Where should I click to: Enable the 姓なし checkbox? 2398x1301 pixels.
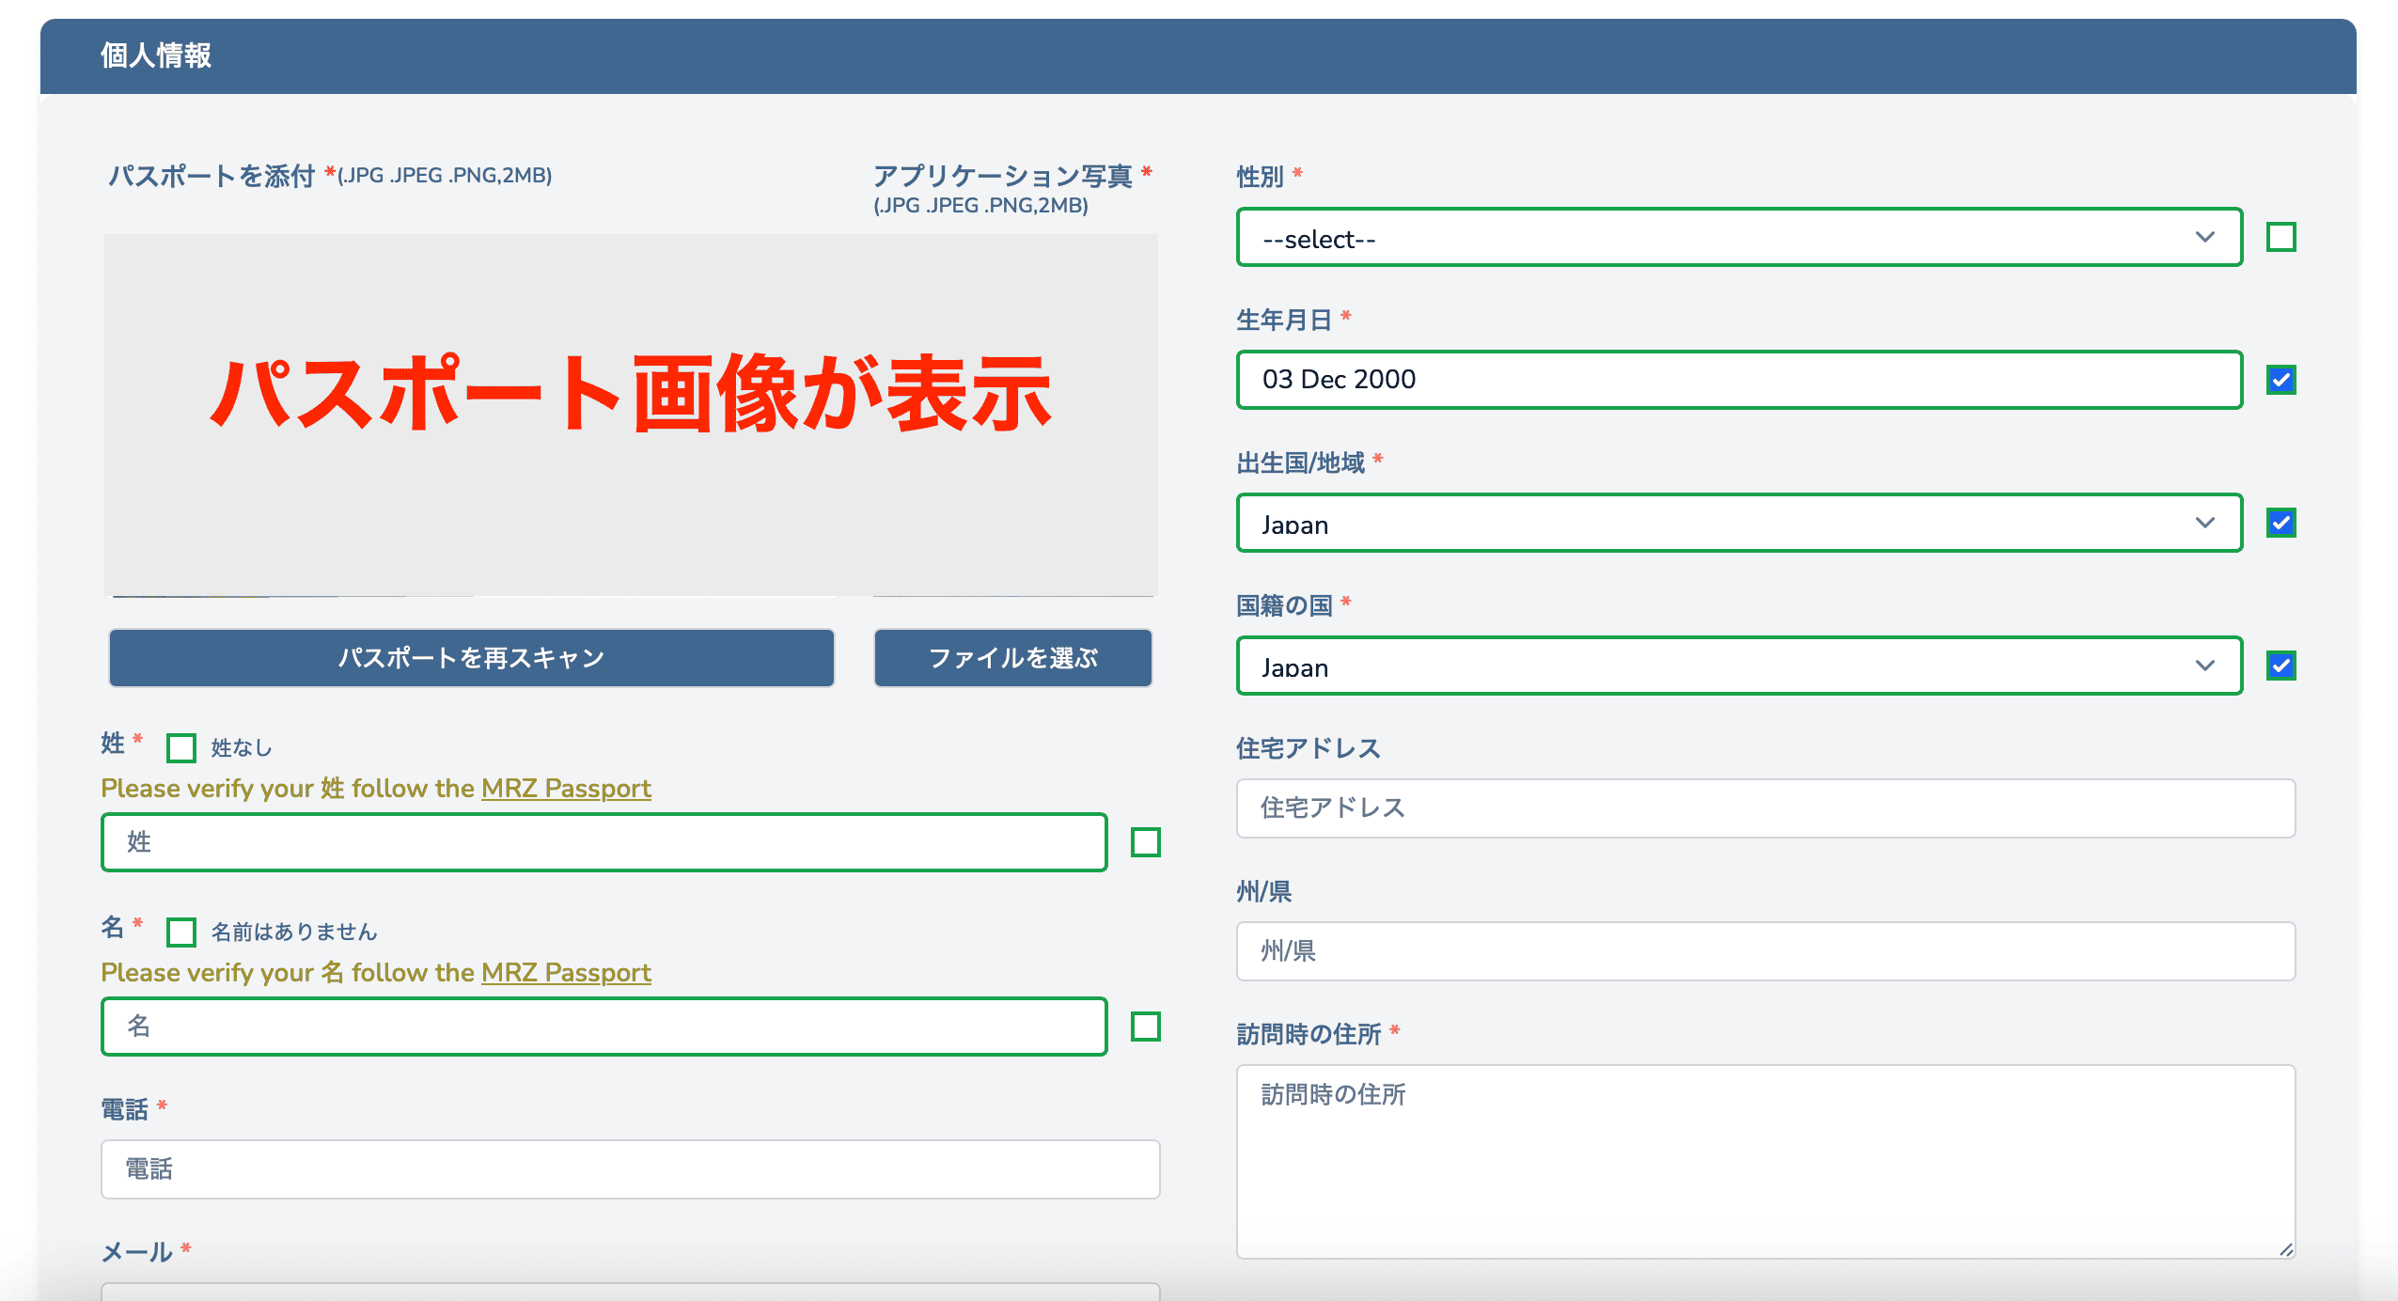tap(181, 748)
